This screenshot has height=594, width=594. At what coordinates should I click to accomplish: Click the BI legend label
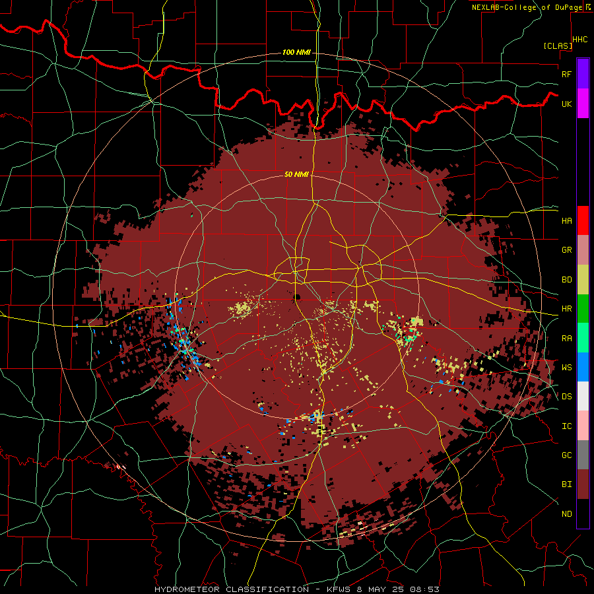pyautogui.click(x=566, y=484)
